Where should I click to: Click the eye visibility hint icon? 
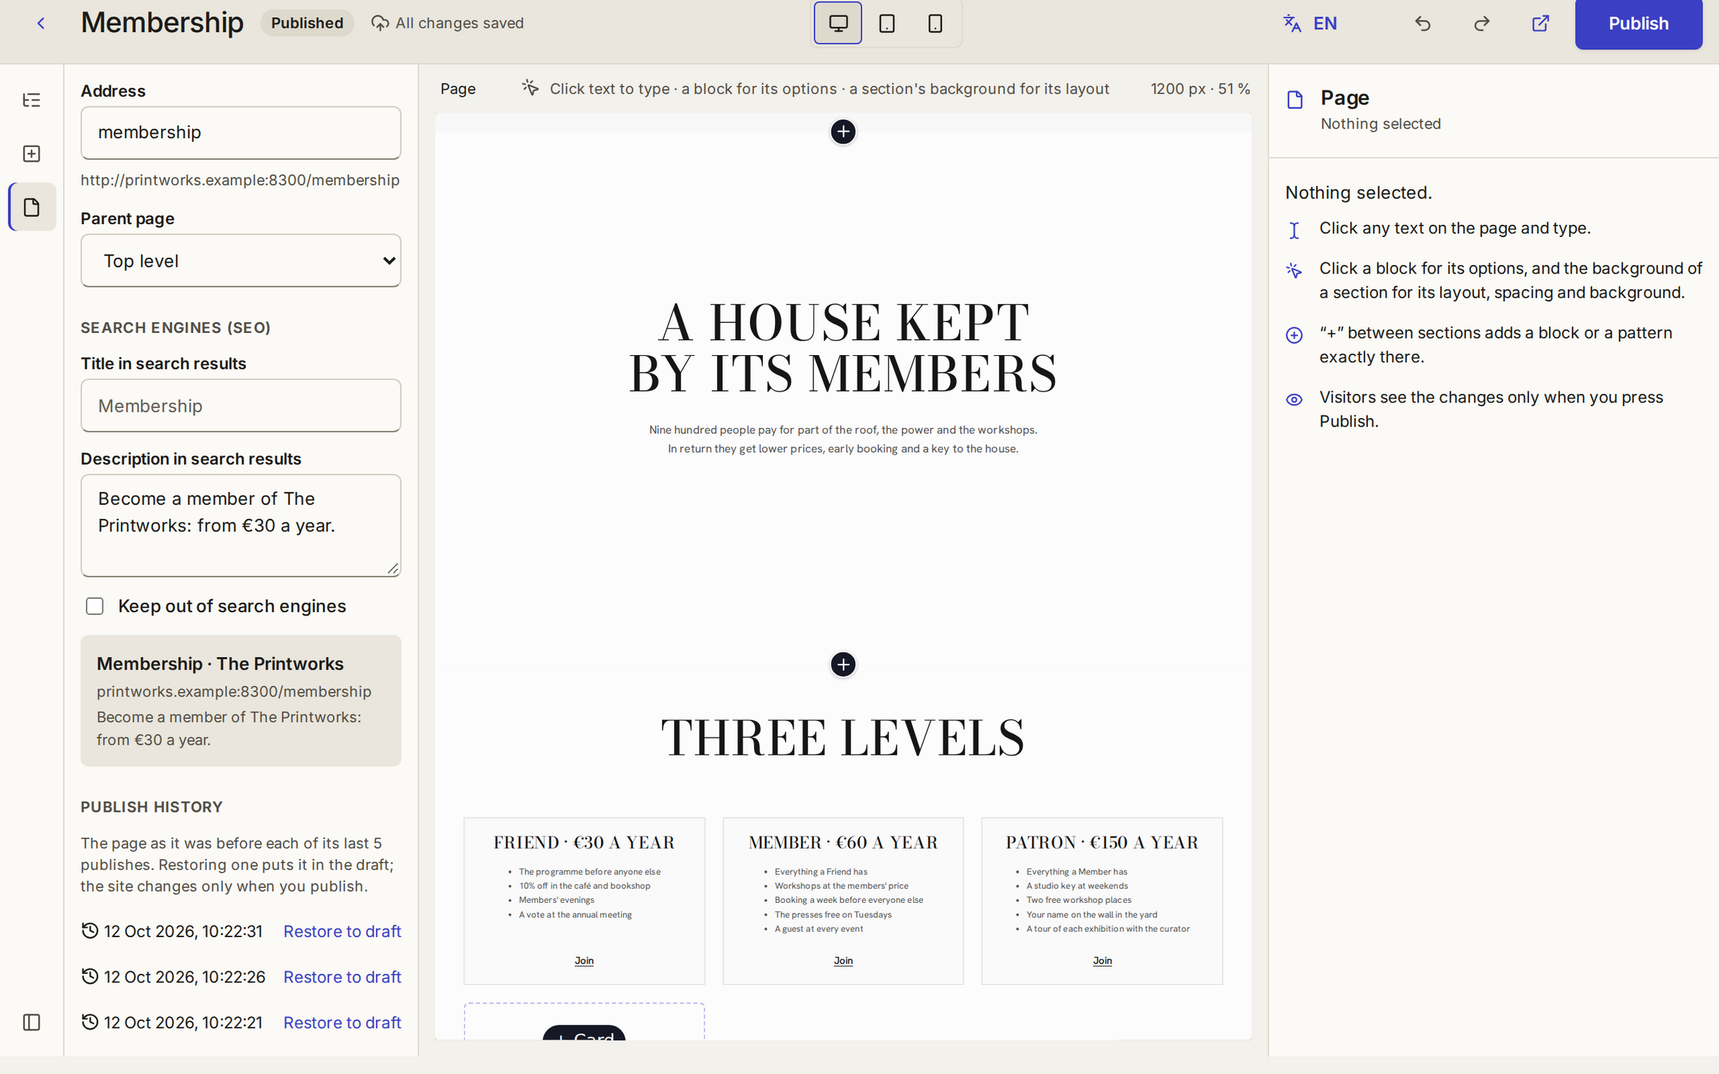pyautogui.click(x=1294, y=400)
